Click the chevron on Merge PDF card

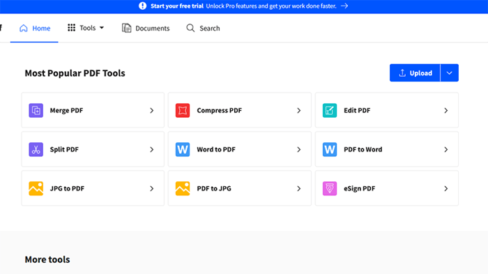[152, 111]
